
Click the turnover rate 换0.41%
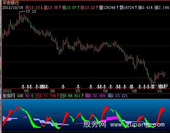click(x=145, y=8)
